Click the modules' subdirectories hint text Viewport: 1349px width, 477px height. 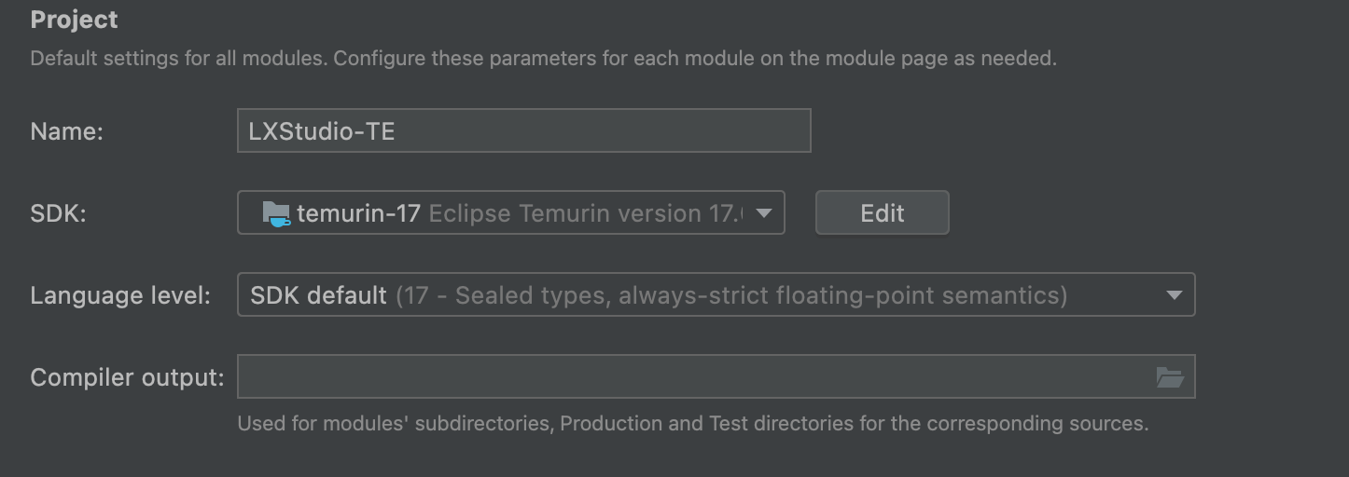pyautogui.click(x=692, y=424)
